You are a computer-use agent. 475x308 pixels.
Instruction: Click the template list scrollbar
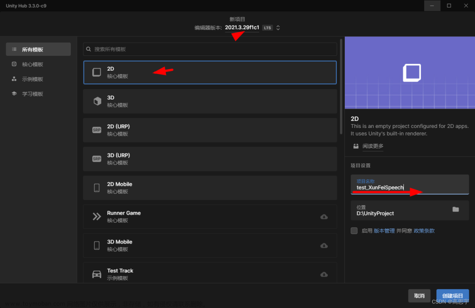341,86
